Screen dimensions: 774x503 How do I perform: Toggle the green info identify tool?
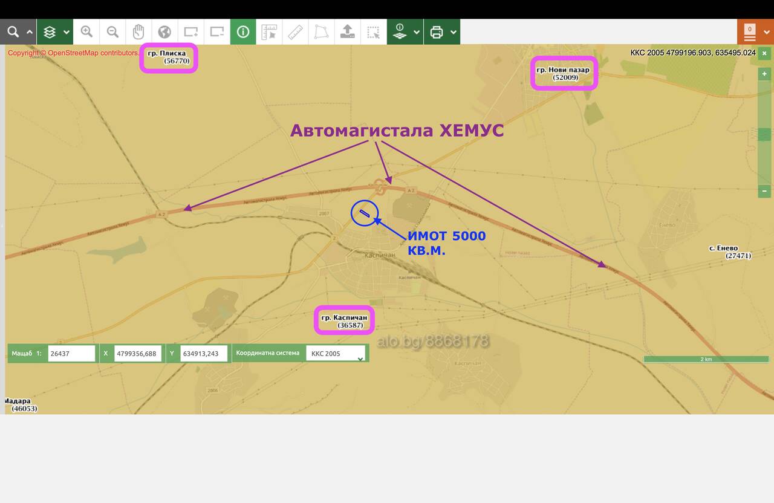tap(243, 31)
